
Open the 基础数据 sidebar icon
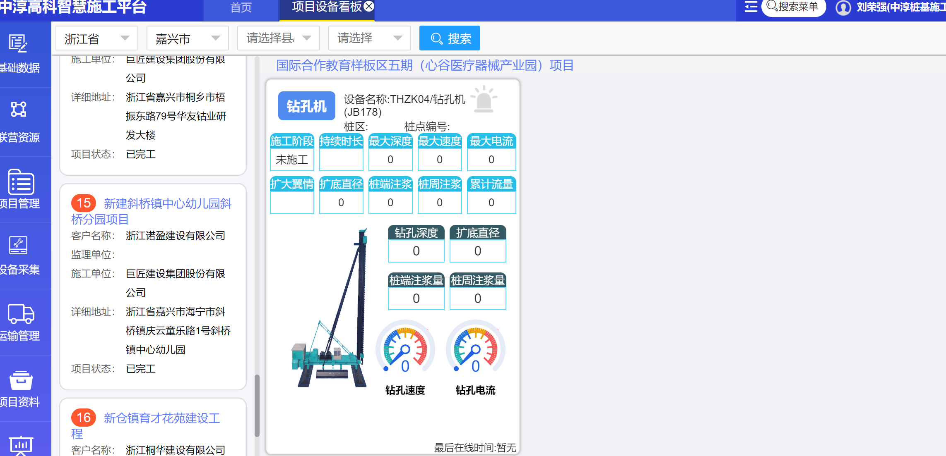coord(18,43)
